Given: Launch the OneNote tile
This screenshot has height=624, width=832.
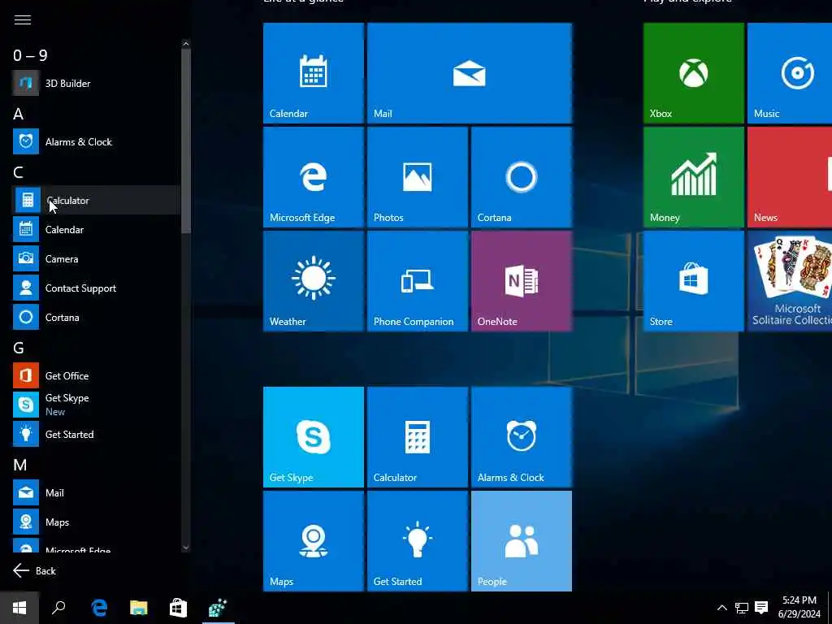Looking at the screenshot, I should click(522, 280).
